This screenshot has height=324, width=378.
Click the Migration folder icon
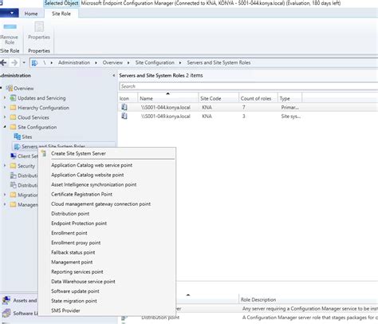(x=13, y=195)
